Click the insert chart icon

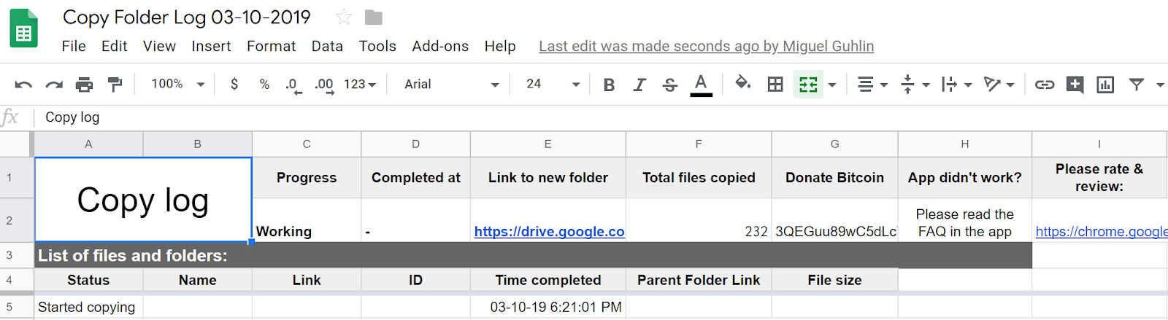[x=1105, y=85]
